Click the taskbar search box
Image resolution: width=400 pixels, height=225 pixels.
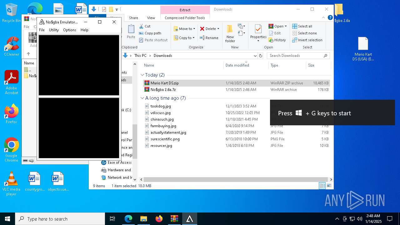(60, 219)
